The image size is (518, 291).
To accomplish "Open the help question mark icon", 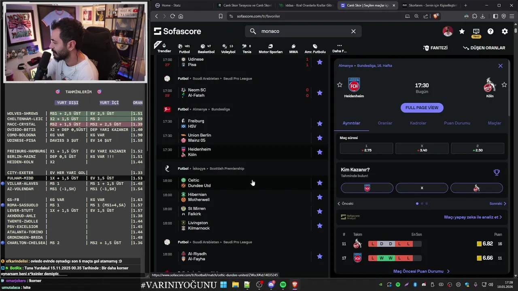I will point(490,31).
